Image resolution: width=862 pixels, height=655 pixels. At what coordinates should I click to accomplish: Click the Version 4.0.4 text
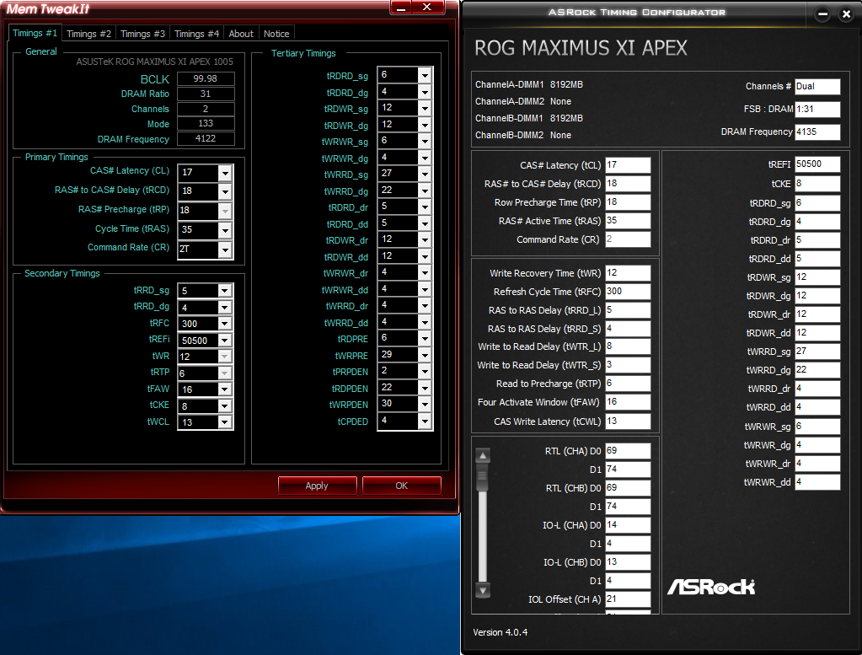(x=500, y=632)
